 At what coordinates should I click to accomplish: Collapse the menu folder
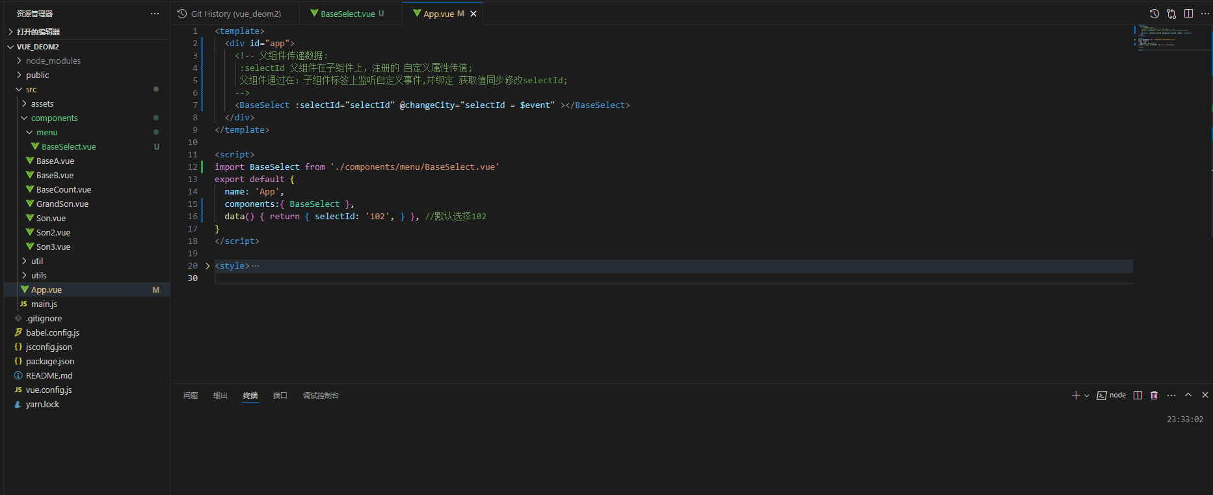87,133
